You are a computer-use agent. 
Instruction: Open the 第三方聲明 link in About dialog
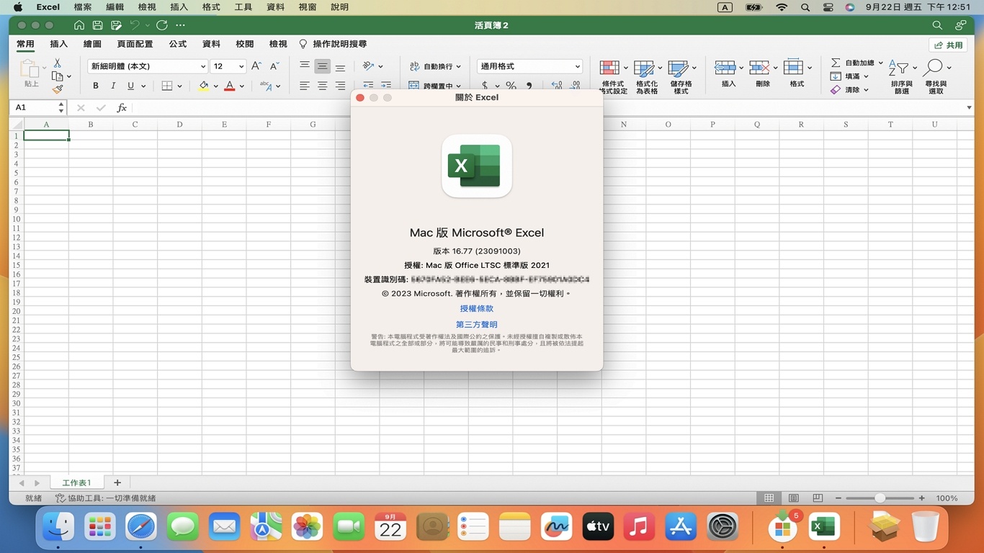pos(477,325)
